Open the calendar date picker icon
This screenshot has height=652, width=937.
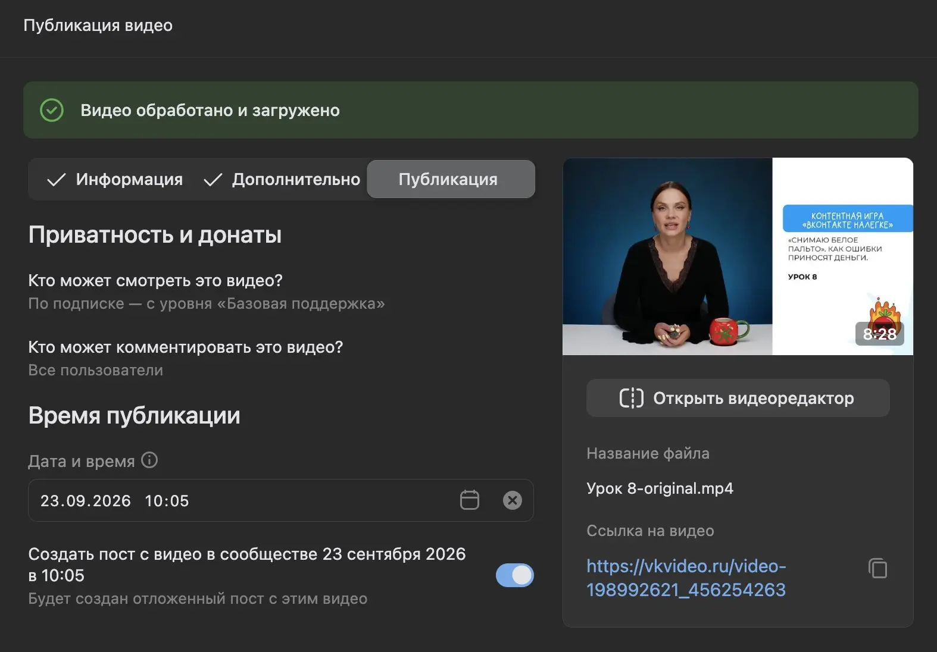(470, 500)
